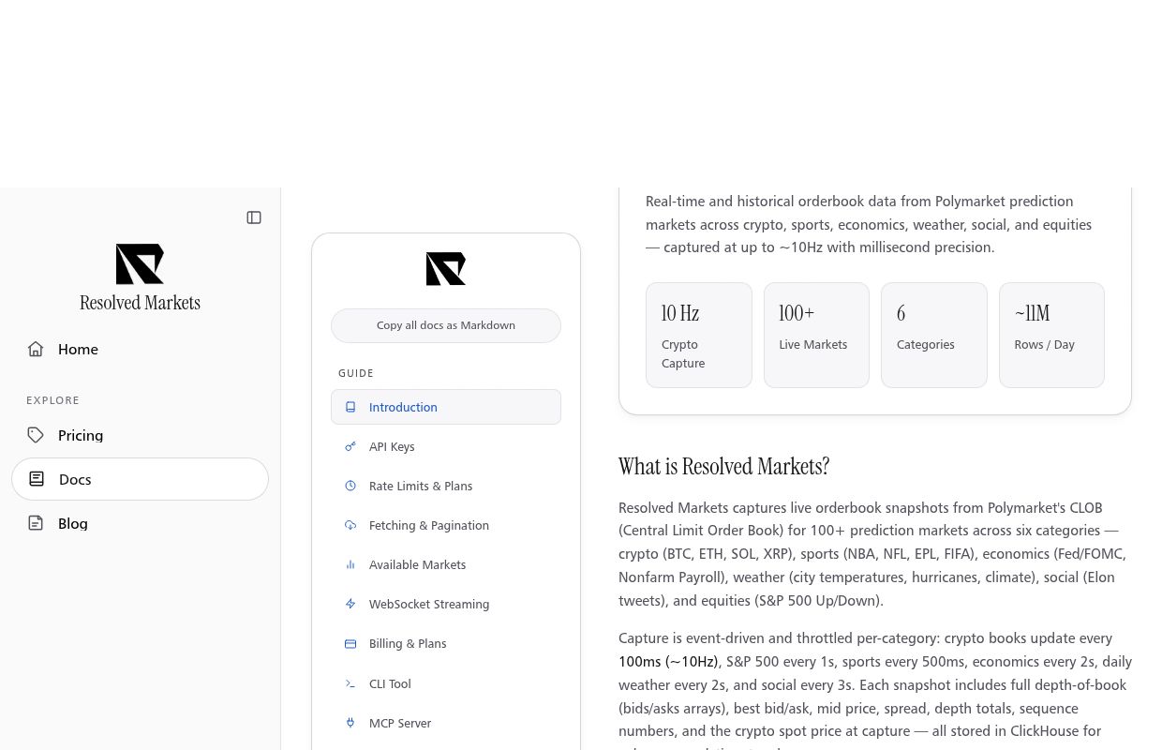This screenshot has width=1162, height=750.
Task: Click the Docs book icon
Action: [37, 479]
